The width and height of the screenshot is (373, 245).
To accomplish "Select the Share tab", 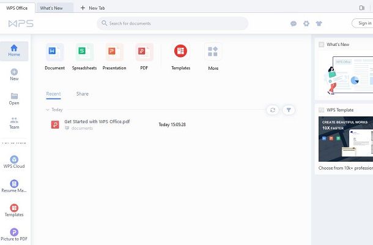I will pos(83,94).
